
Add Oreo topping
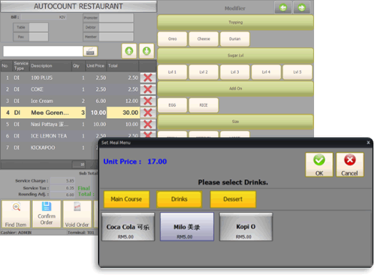point(172,39)
